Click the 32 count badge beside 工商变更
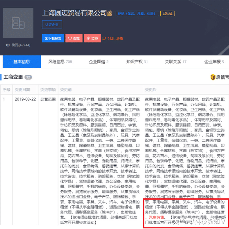Viewport: 229px width, 229px height. click(x=28, y=77)
